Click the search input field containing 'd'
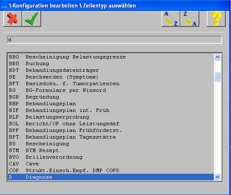This screenshot has width=231, height=195. click(114, 40)
